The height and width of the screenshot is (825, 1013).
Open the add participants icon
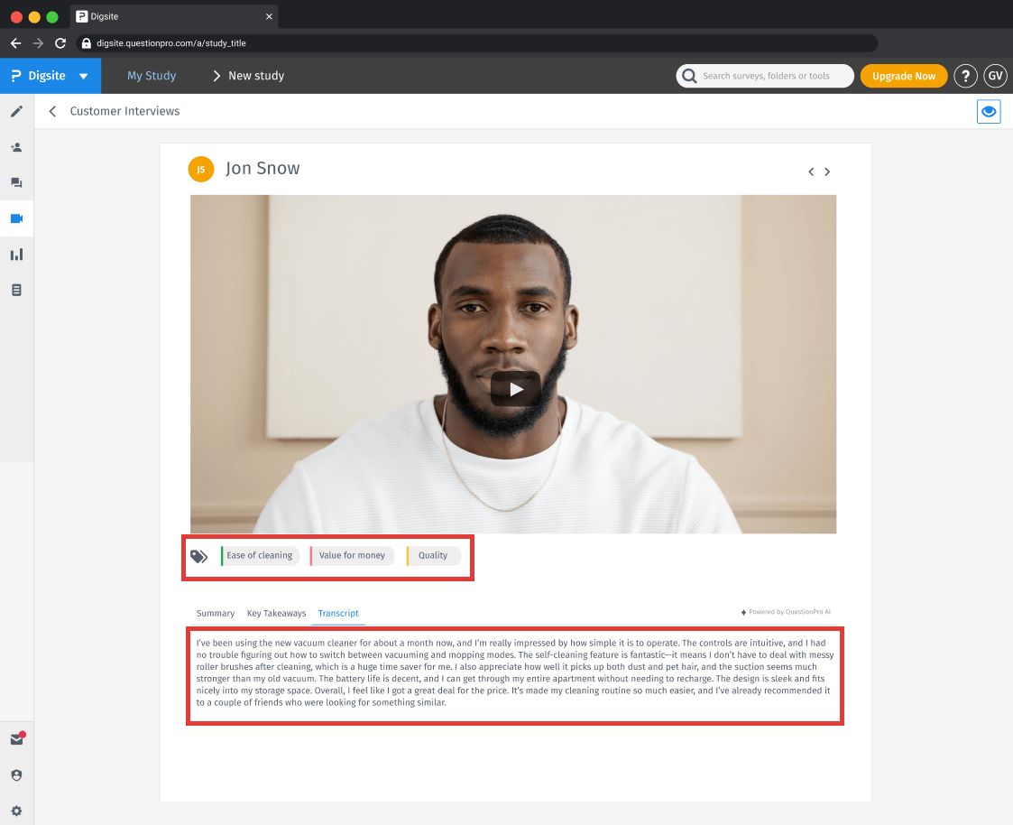(x=15, y=146)
